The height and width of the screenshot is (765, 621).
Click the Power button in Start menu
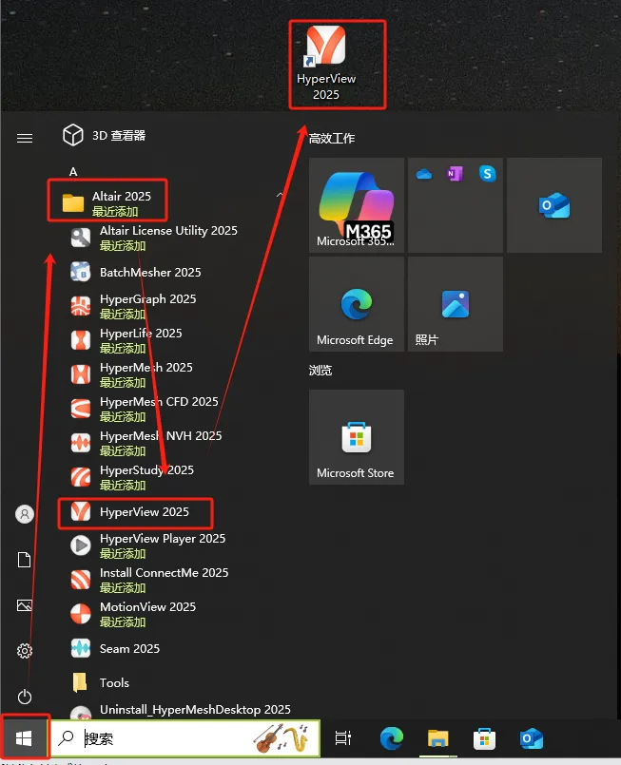(25, 697)
